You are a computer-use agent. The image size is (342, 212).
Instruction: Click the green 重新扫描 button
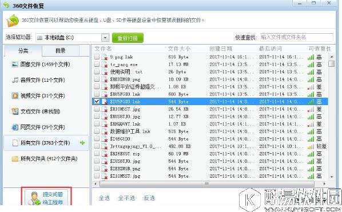coord(128,38)
